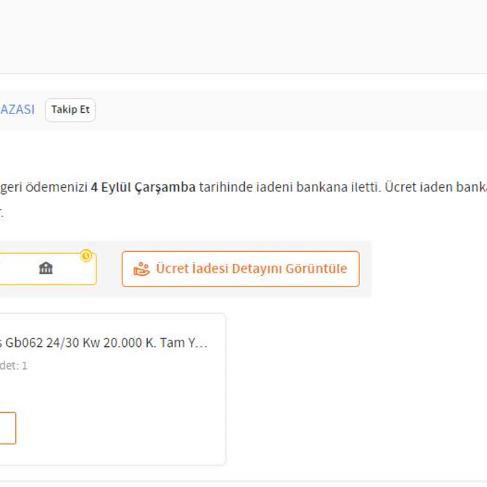The width and height of the screenshot is (487, 487).
Task: Click the Takip Et follow button
Action: pos(70,110)
